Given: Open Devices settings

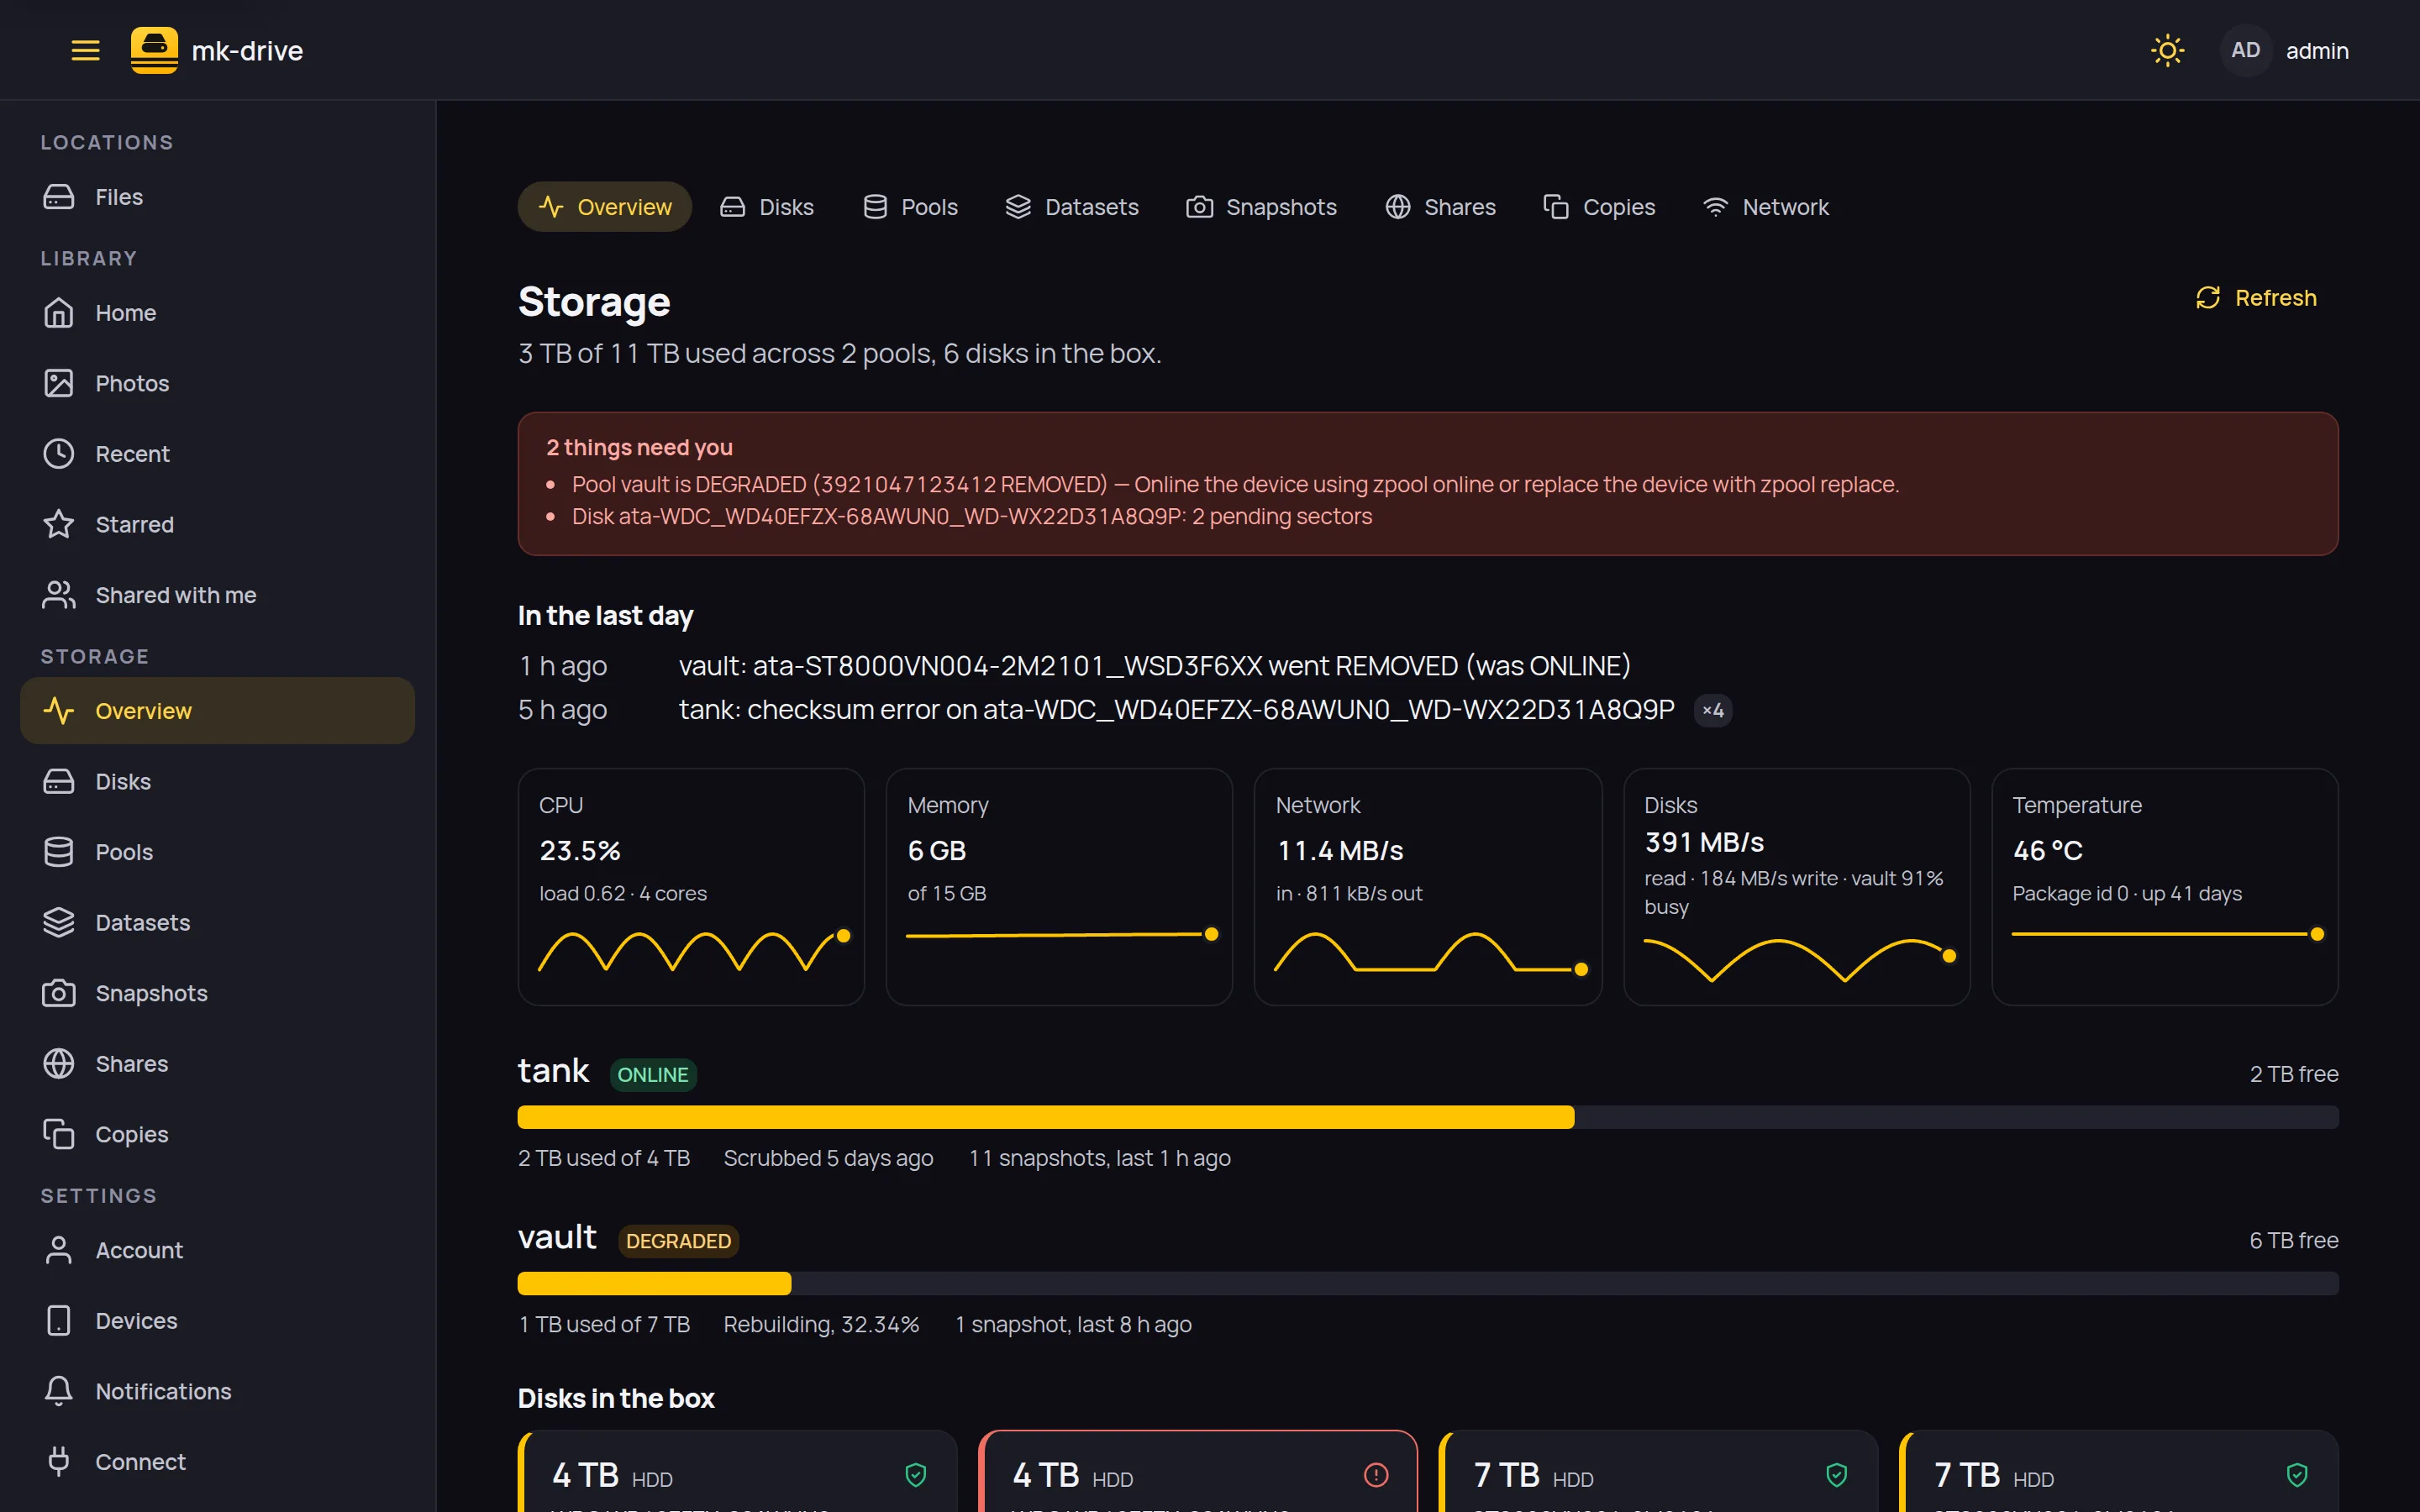Looking at the screenshot, I should 217,1320.
